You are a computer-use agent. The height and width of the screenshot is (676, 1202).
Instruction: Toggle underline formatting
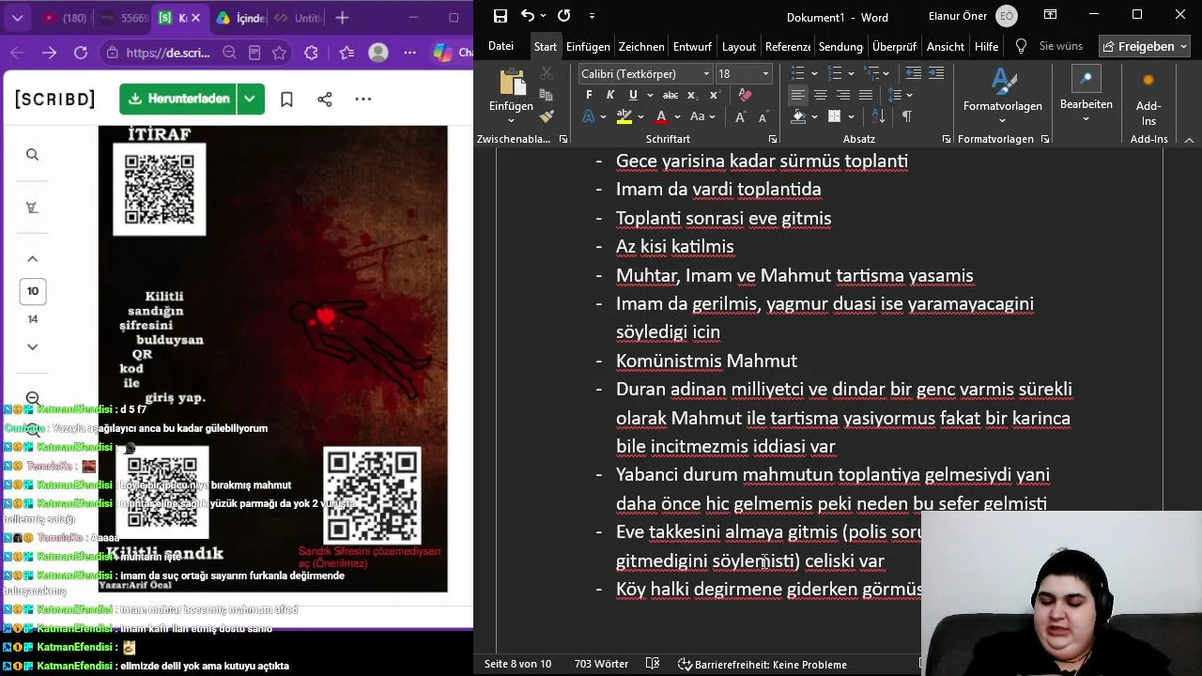[x=633, y=95]
